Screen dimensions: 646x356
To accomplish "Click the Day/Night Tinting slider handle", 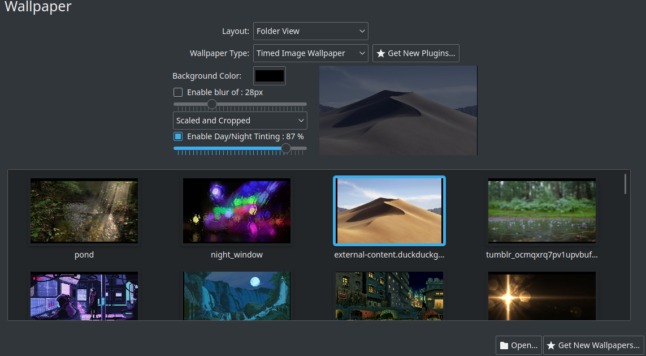I will pyautogui.click(x=285, y=148).
